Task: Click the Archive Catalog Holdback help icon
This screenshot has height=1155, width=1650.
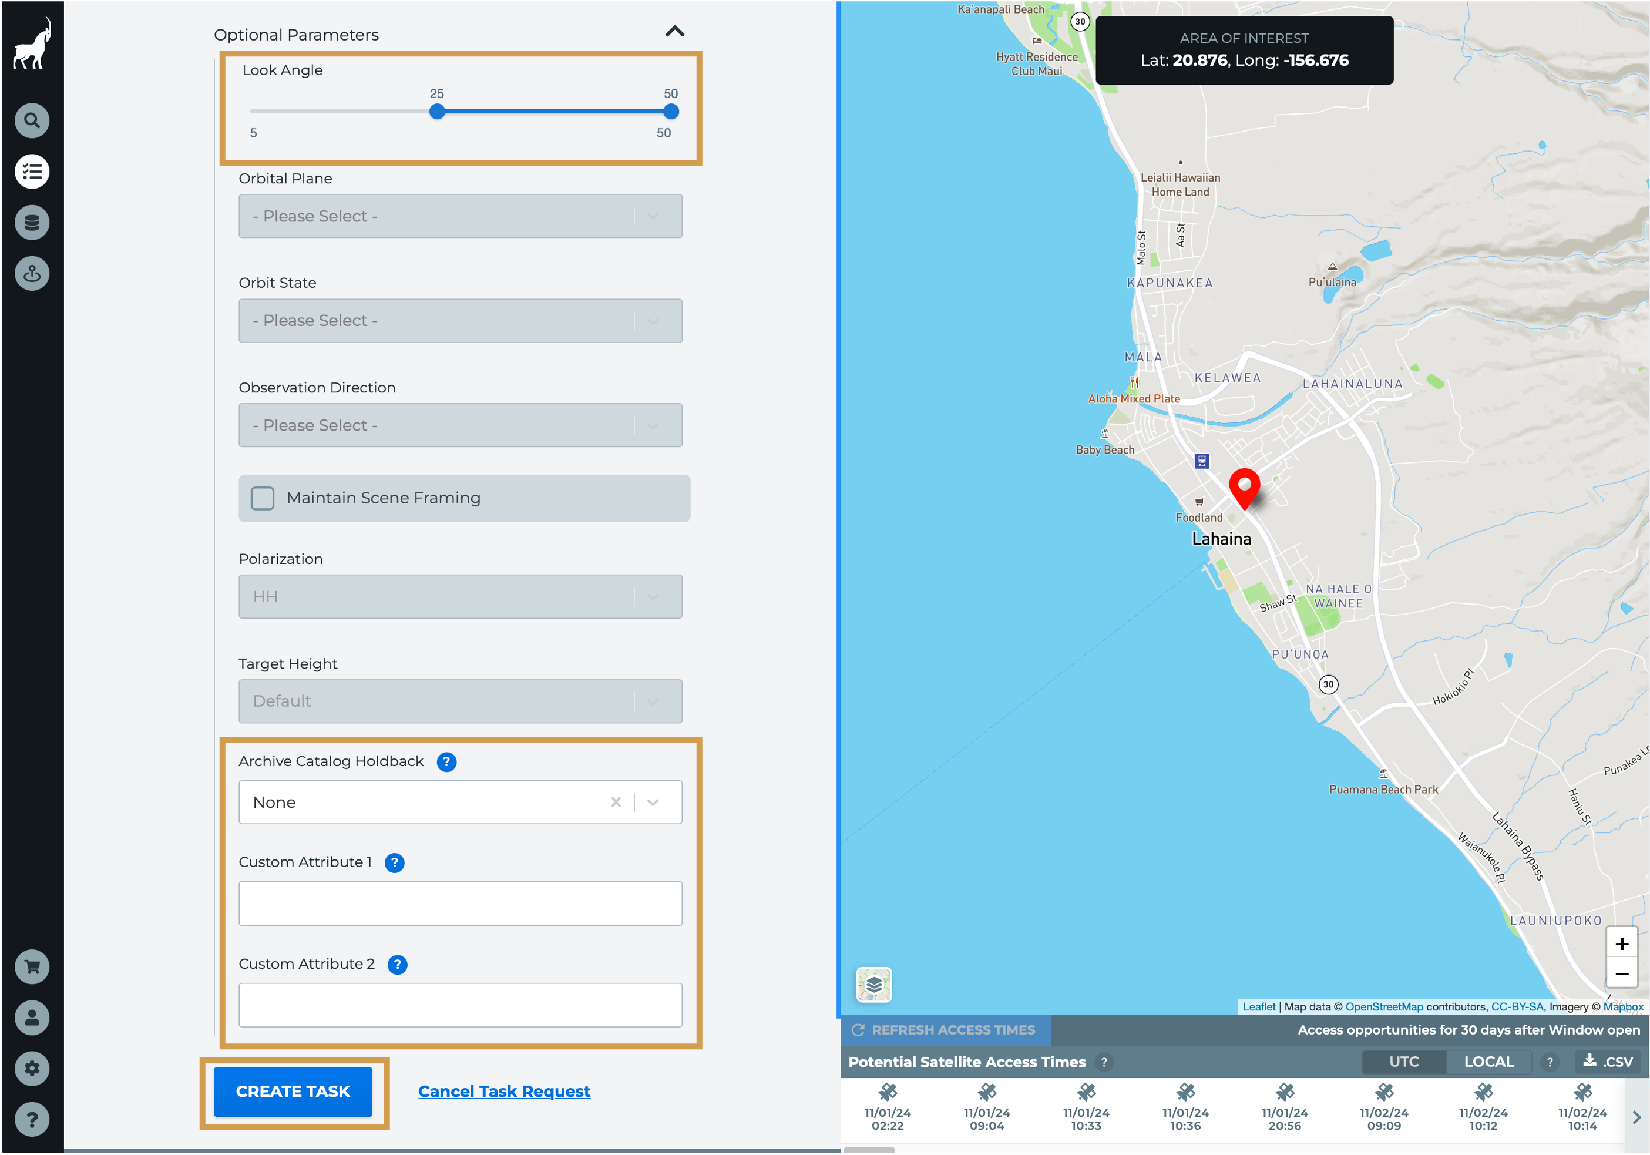Action: (446, 762)
